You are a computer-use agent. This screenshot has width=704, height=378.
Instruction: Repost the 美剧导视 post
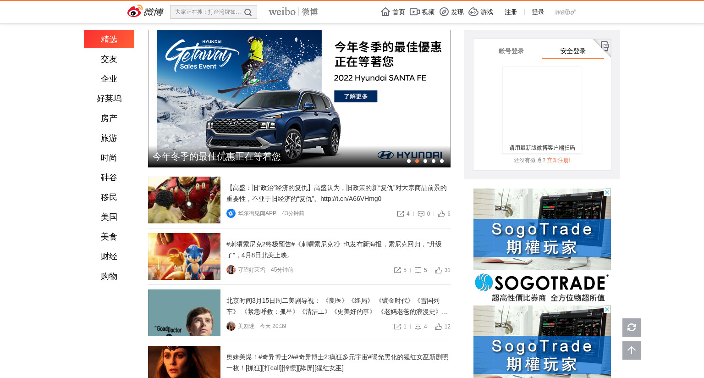click(400, 327)
